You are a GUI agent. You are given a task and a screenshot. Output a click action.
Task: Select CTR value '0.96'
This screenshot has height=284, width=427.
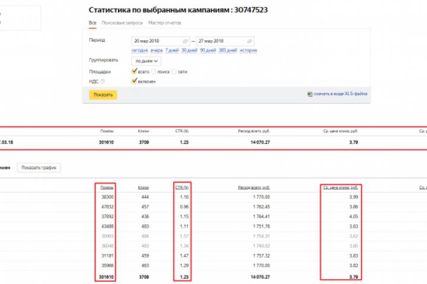(184, 207)
